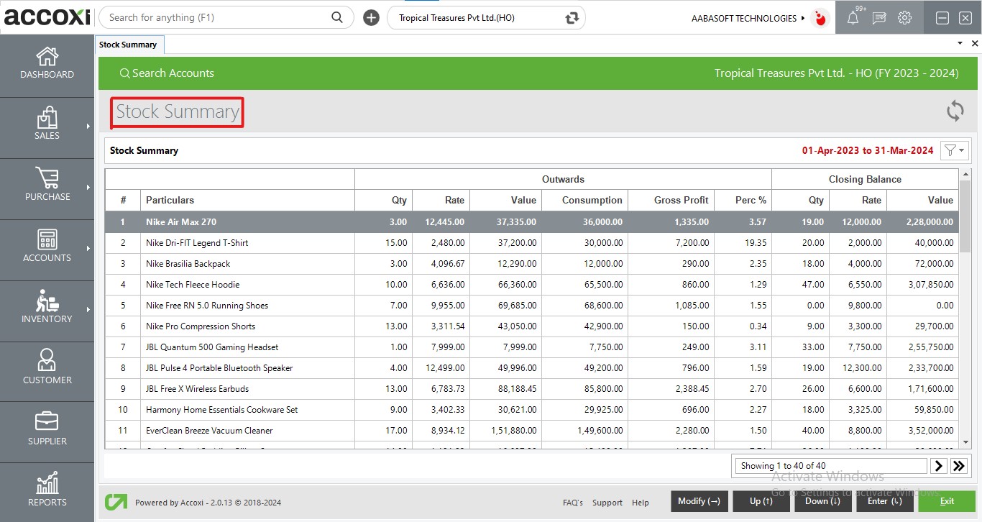Open the Purchase cart icon
Screen dimensions: 982x522
[47, 179]
